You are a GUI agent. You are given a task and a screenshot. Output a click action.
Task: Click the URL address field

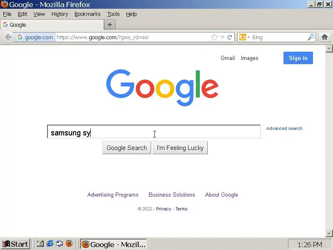pos(133,37)
